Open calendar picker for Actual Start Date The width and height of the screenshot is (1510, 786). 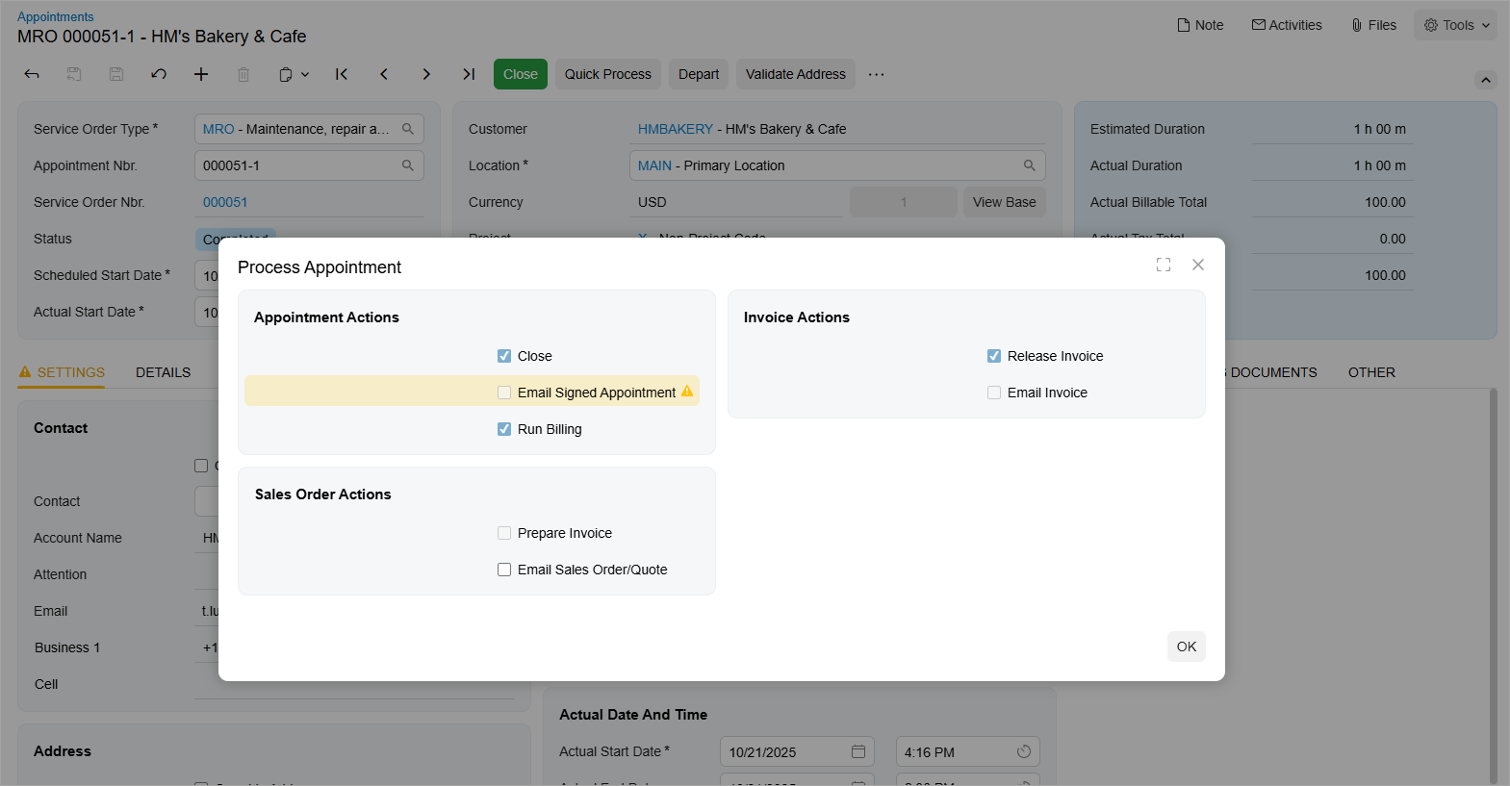858,751
